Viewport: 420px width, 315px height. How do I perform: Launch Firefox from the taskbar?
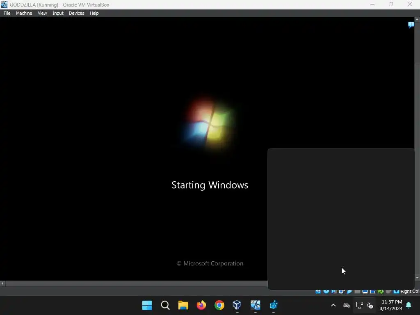[201, 305]
